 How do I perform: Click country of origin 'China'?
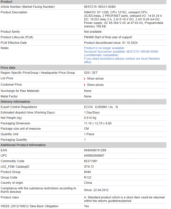(88, 183)
